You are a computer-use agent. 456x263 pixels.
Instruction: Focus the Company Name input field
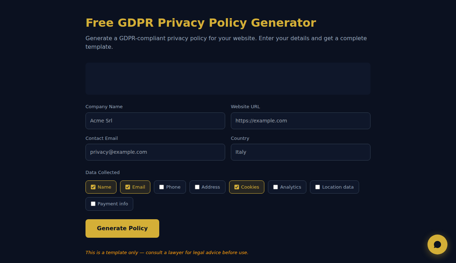click(x=155, y=121)
